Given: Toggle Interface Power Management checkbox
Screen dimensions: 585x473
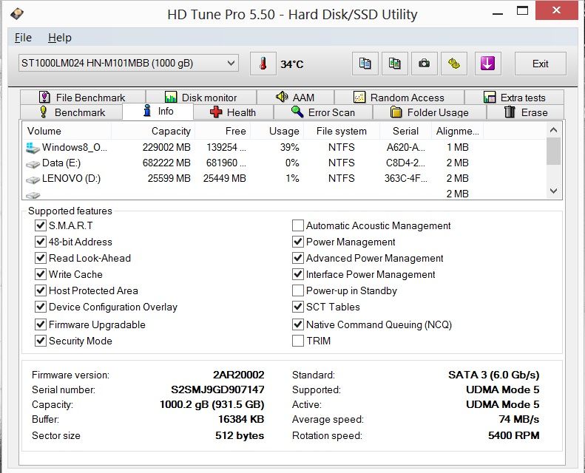Looking at the screenshot, I should [x=298, y=274].
